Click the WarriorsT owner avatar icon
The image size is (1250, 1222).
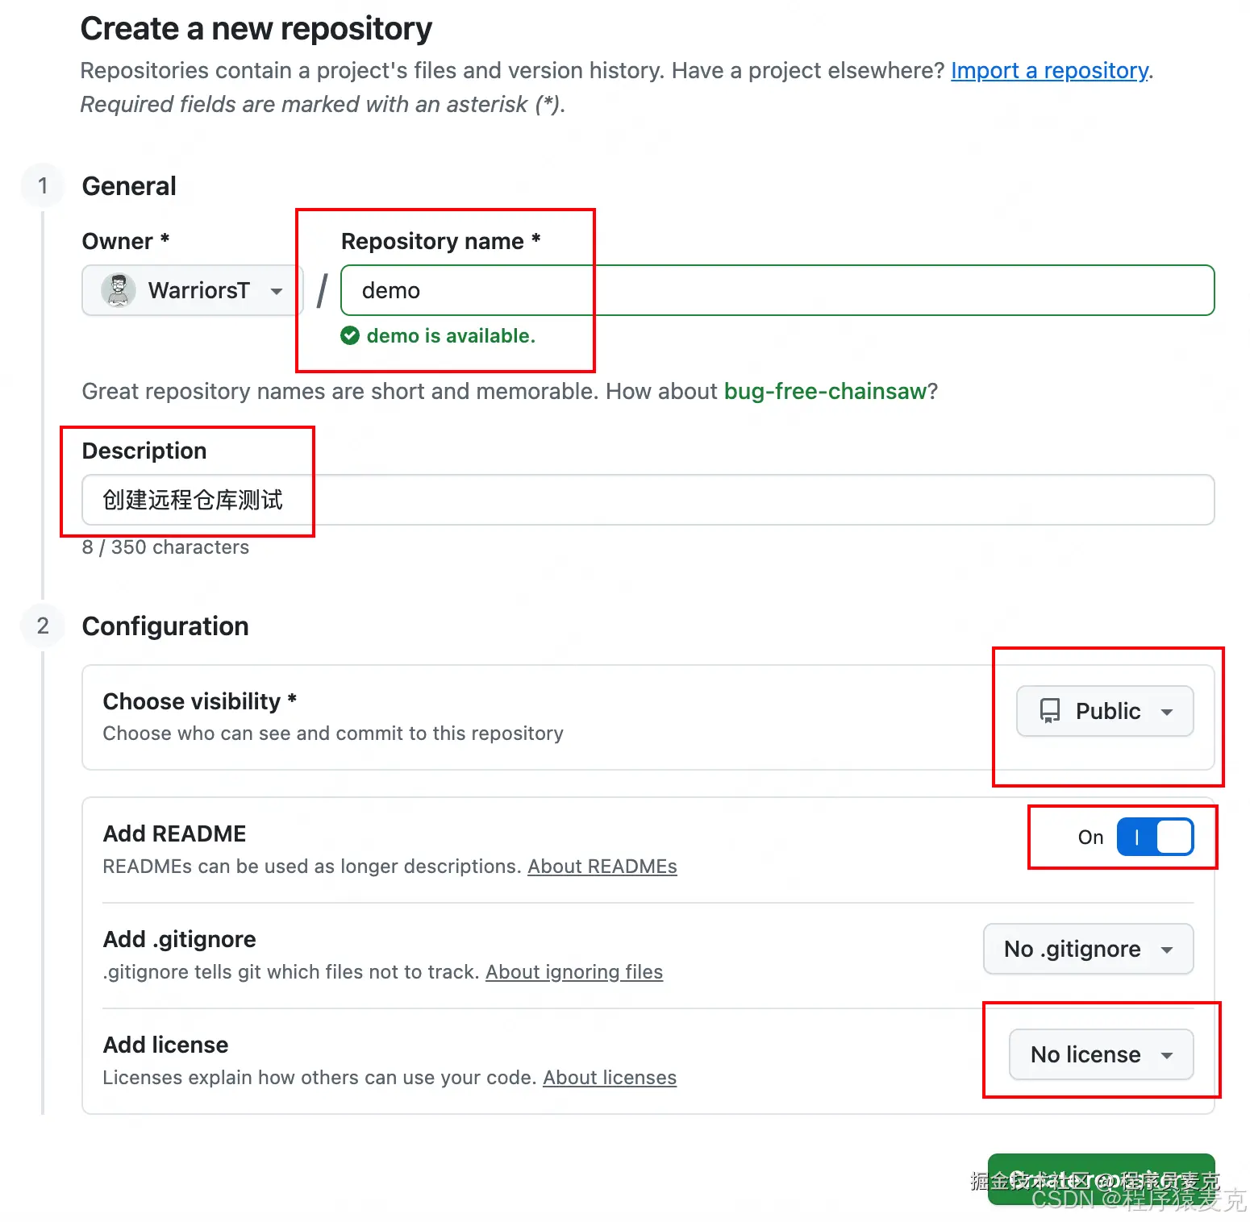[x=119, y=290]
